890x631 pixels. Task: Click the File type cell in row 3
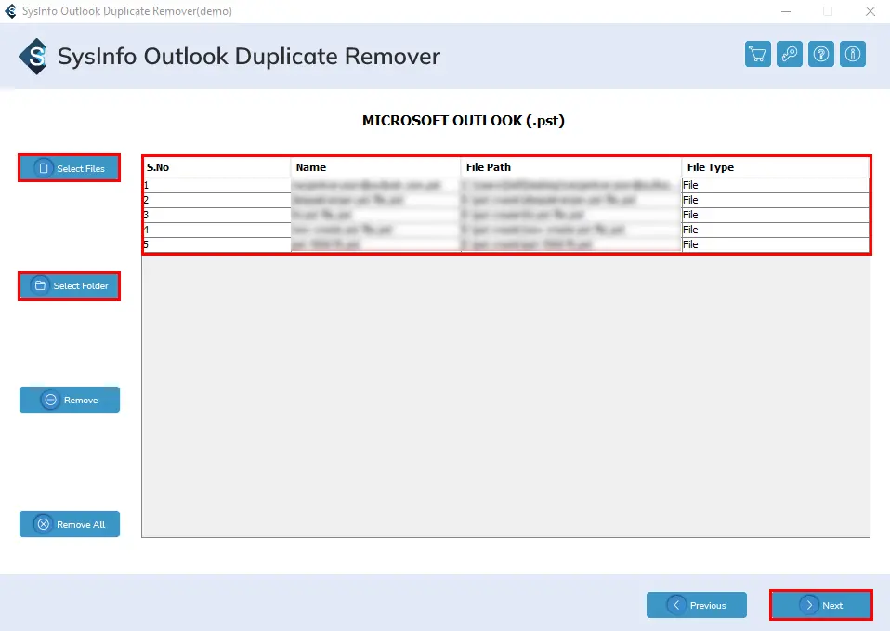point(776,215)
